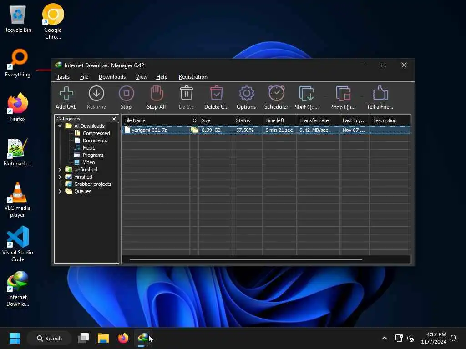Sort by Size column header
Screen dimensions: 466x349
pyautogui.click(x=216, y=120)
